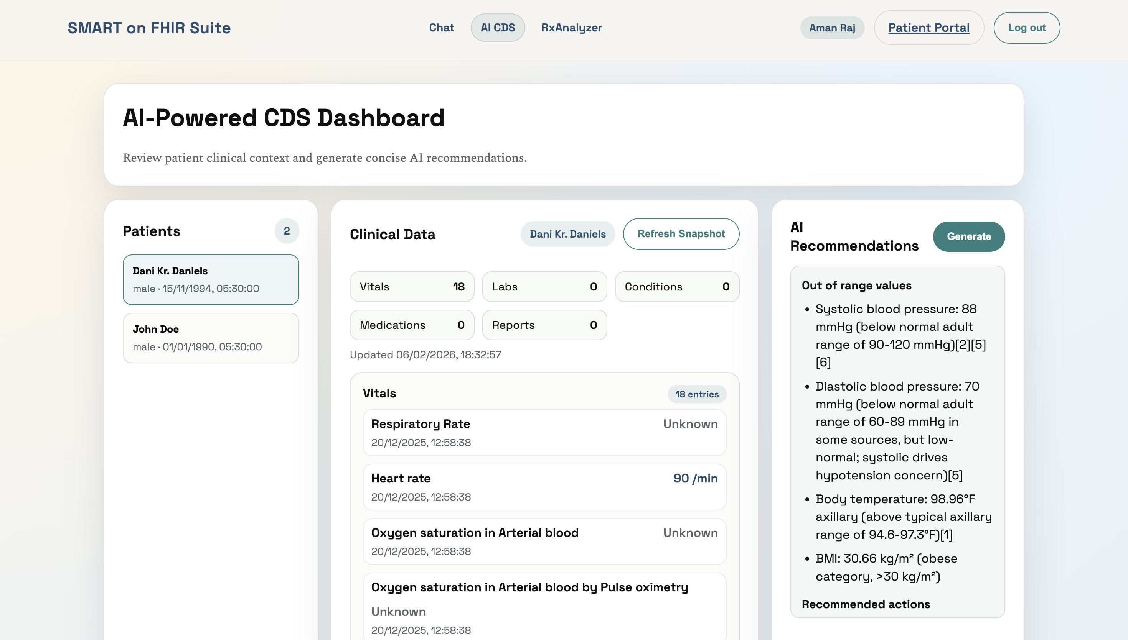Log out of the suite
This screenshot has height=640, width=1128.
coord(1027,27)
